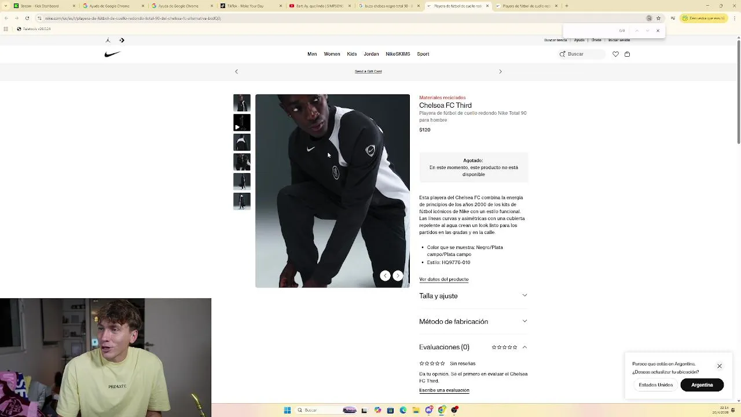Click the Nike Buscar search field

(582, 54)
